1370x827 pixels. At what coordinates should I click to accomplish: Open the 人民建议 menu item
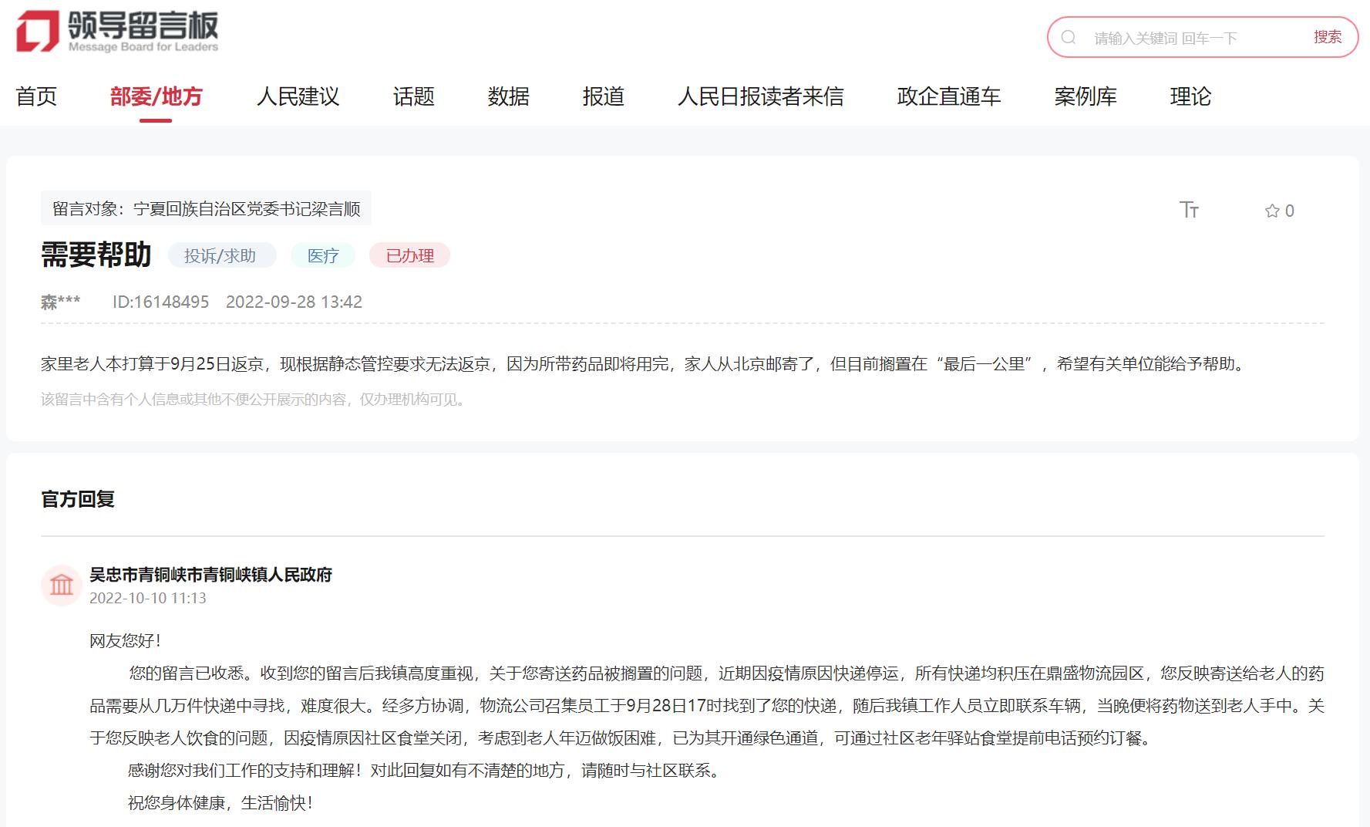tap(298, 96)
